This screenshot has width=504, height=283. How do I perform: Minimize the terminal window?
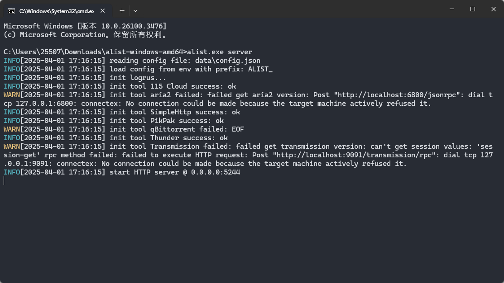point(451,9)
